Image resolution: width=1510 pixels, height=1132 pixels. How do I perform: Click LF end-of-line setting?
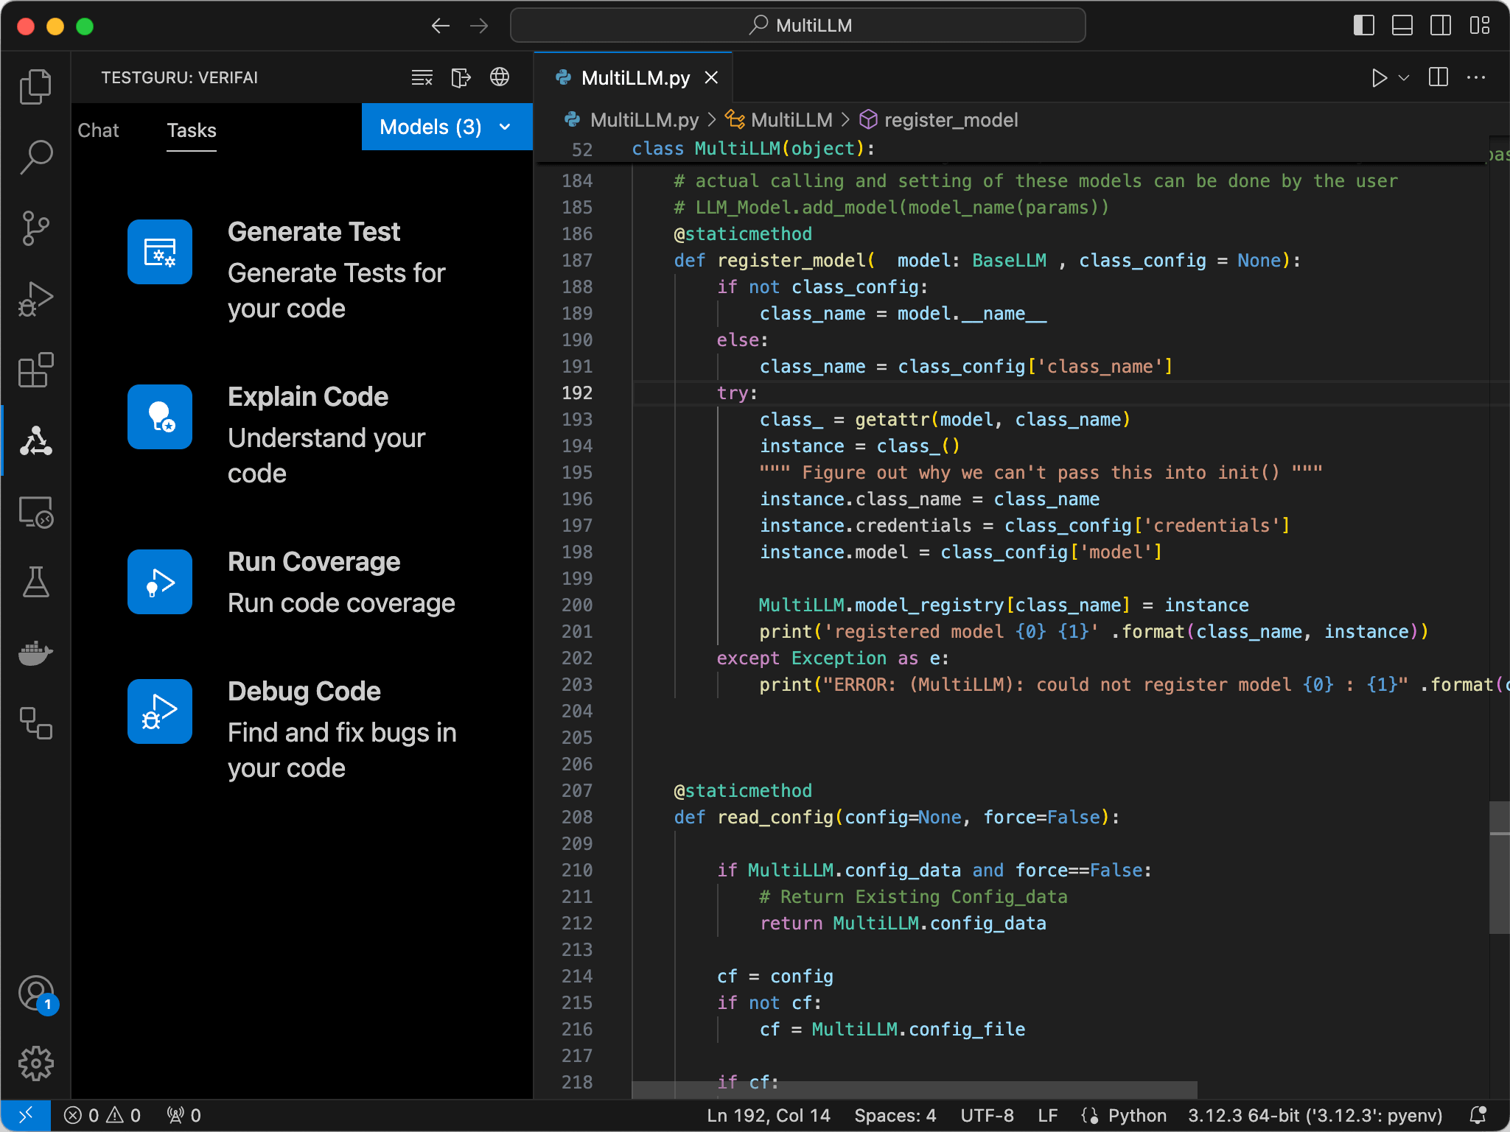click(1047, 1115)
